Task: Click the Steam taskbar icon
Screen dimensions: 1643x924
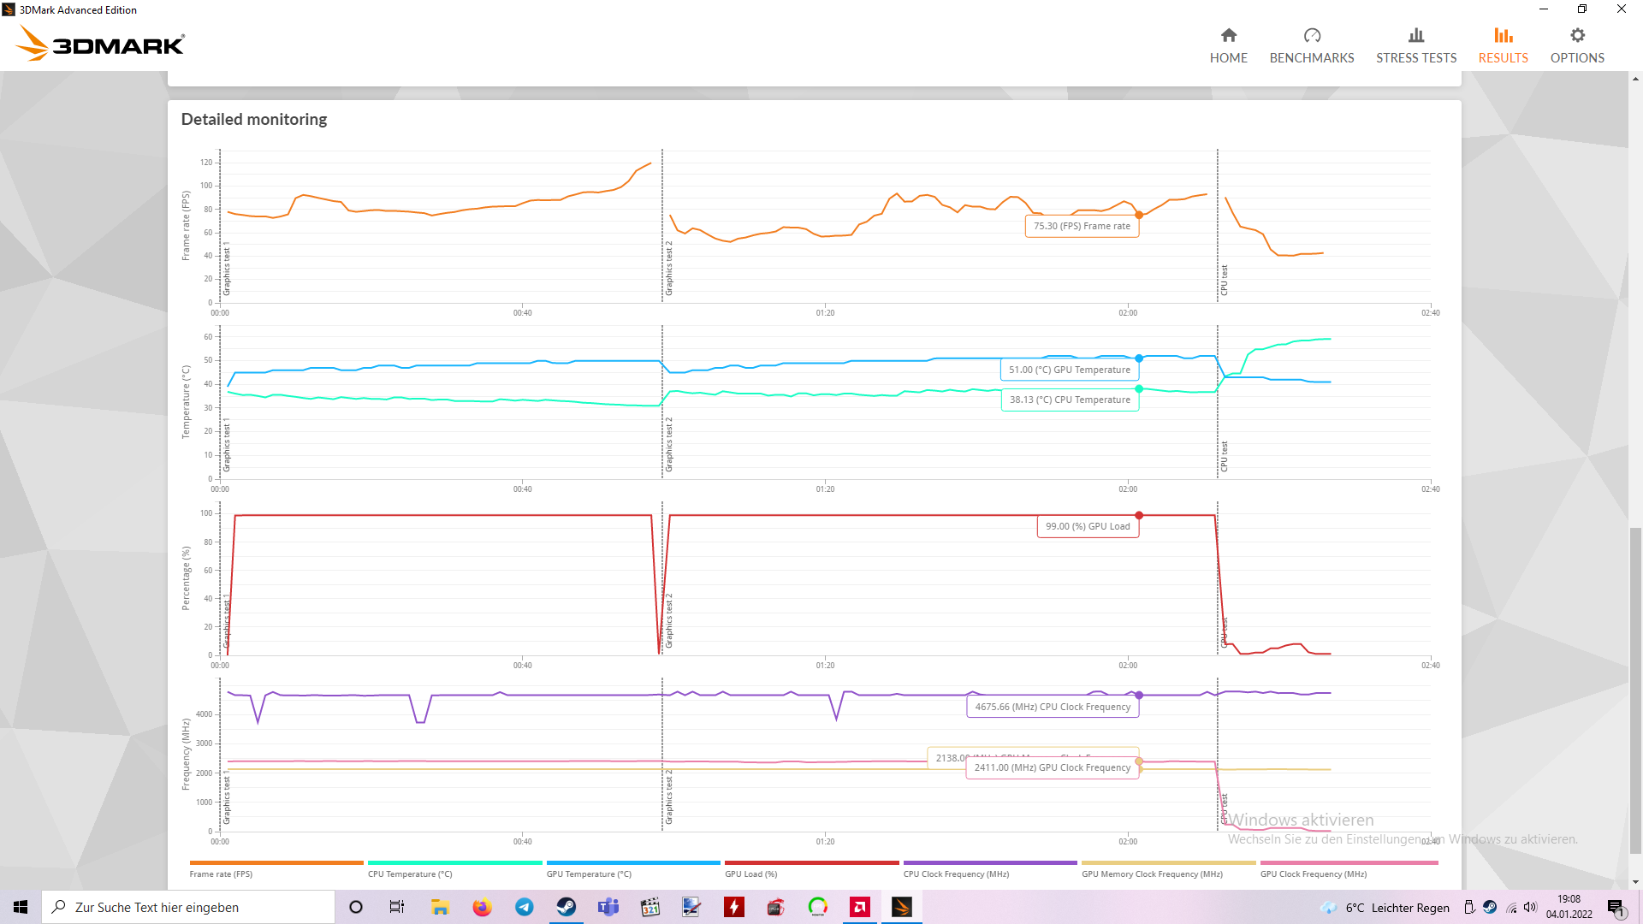Action: (x=566, y=907)
